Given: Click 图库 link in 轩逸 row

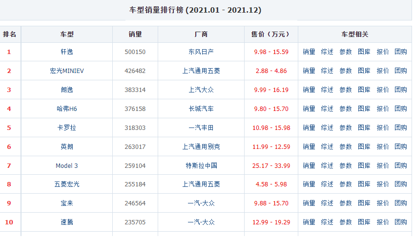Looking at the screenshot, I should click(364, 52).
